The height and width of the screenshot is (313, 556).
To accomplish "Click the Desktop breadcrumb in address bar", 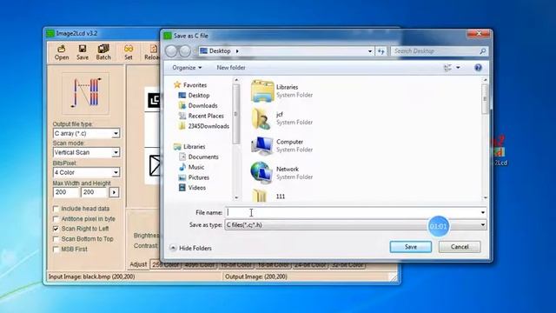I will 220,51.
